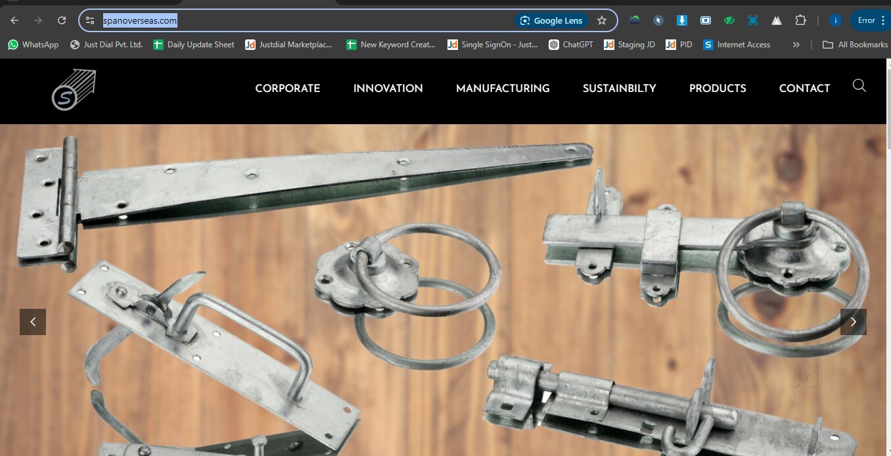Show previous slide in carousel
Screen dimensions: 891x456
[33, 322]
